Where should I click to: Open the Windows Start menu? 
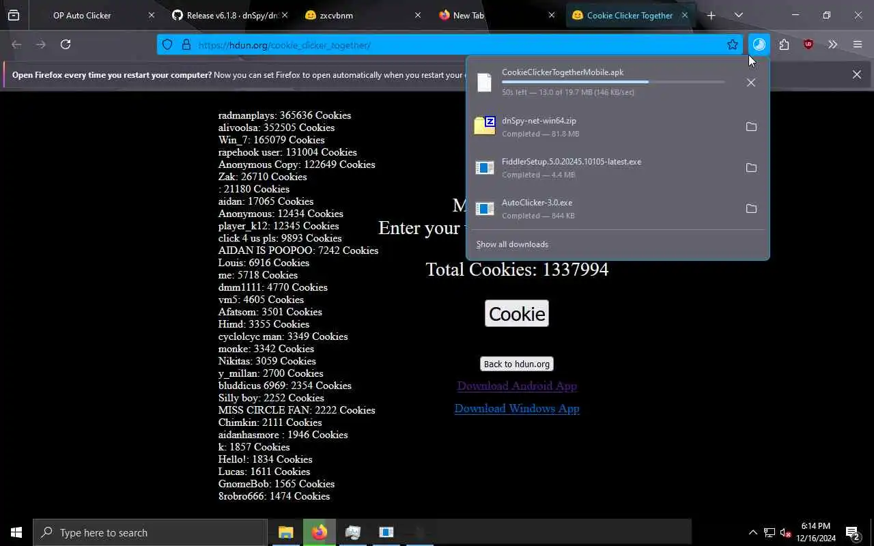[16, 532]
